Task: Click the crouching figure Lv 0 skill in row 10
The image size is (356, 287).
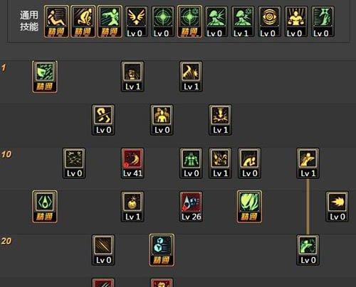Action: coord(249,163)
